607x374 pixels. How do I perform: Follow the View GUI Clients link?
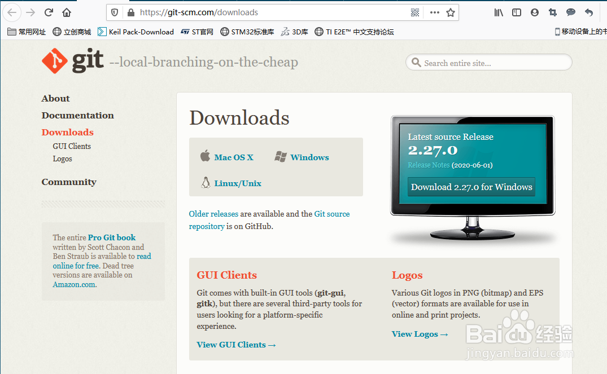tap(236, 345)
